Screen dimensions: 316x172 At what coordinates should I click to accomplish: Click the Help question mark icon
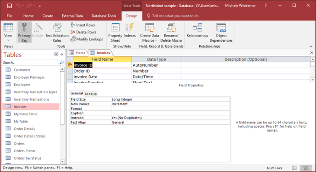(265, 6)
